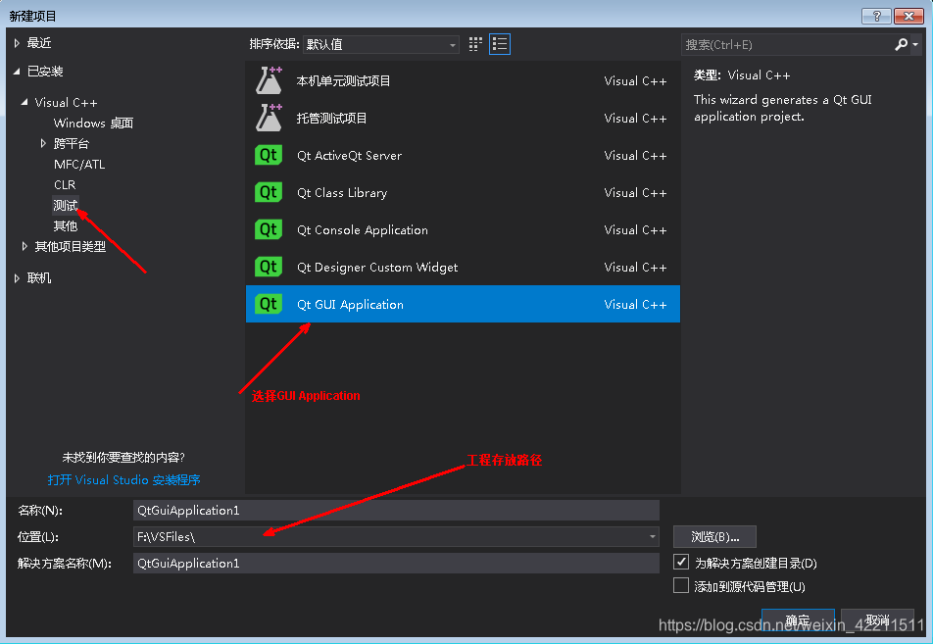The image size is (933, 644).
Task: Click the 解决方案名称 input field
Action: click(x=396, y=563)
